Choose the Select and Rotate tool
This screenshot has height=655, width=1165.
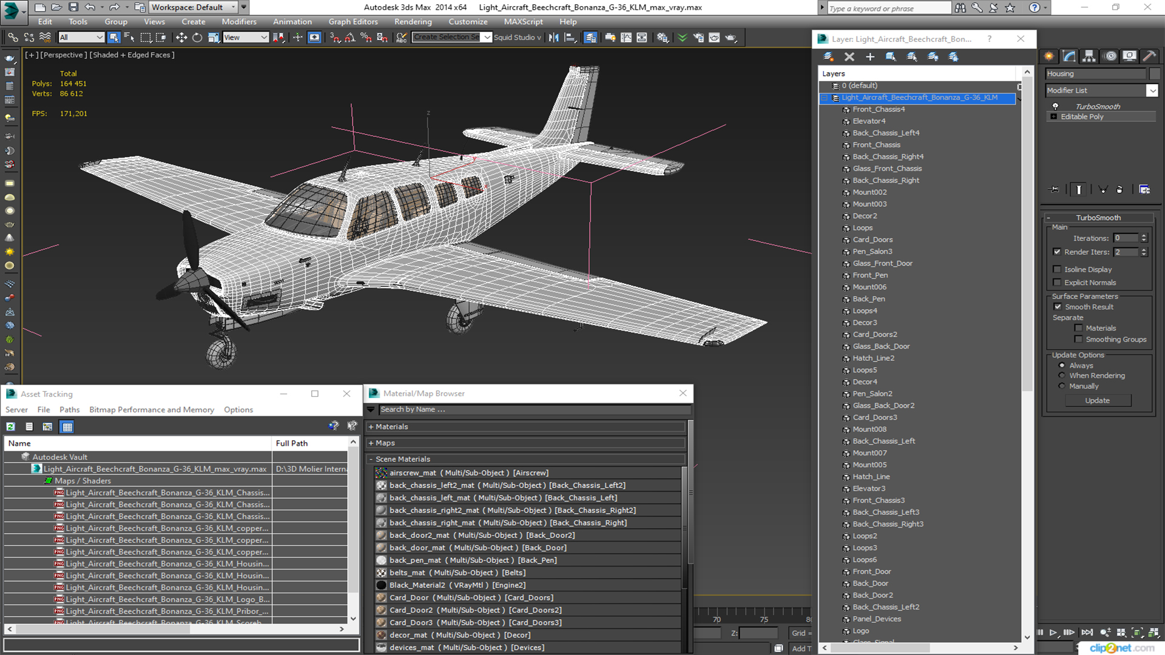pyautogui.click(x=197, y=38)
